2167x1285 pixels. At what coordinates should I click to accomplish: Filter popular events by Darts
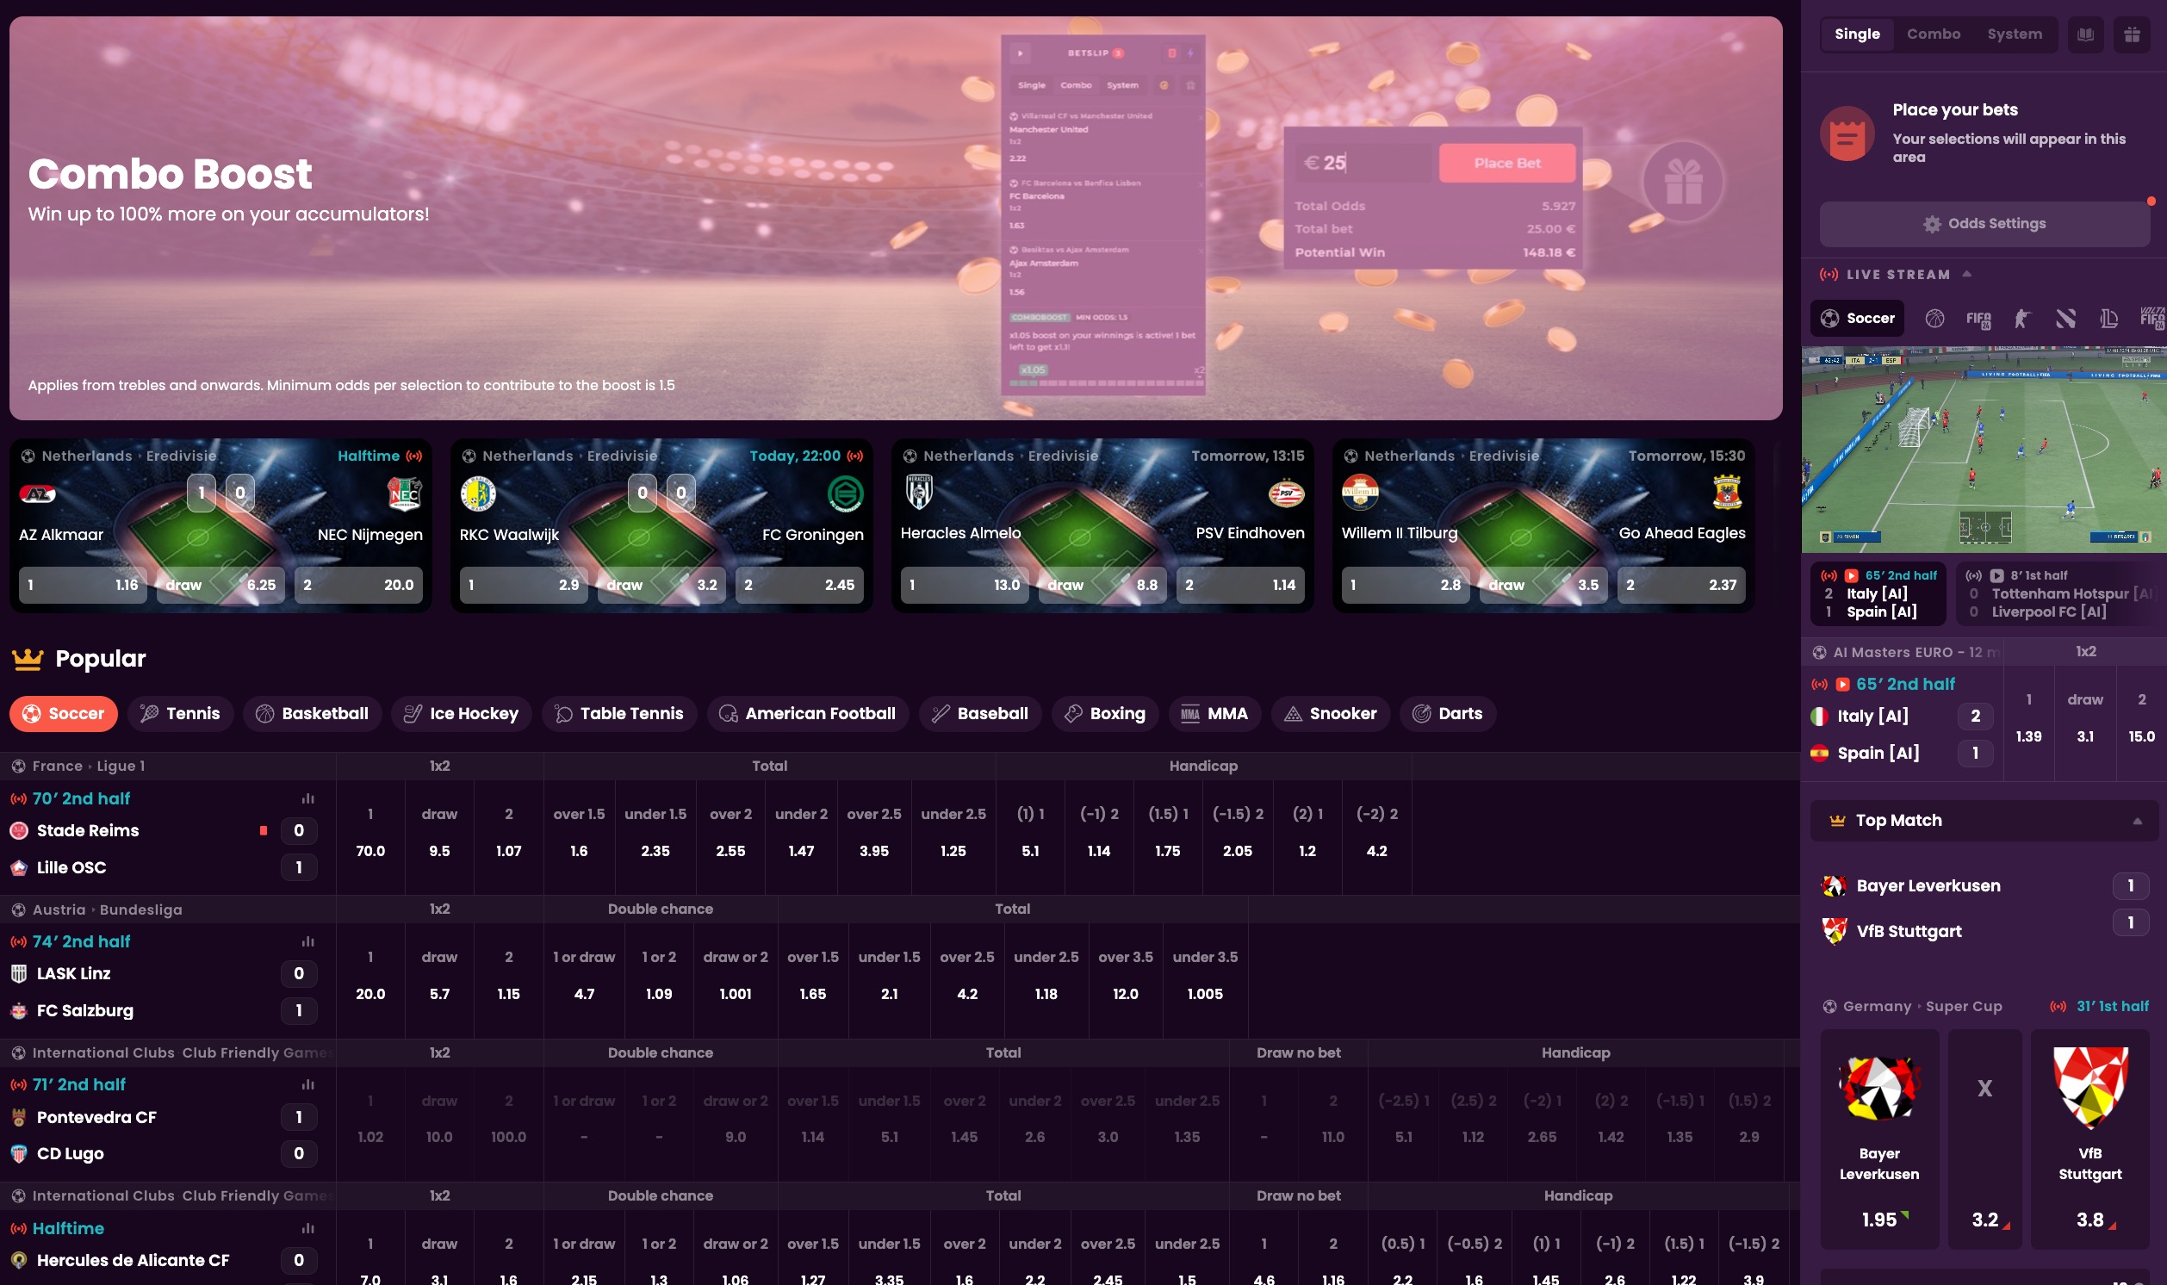pyautogui.click(x=1448, y=714)
